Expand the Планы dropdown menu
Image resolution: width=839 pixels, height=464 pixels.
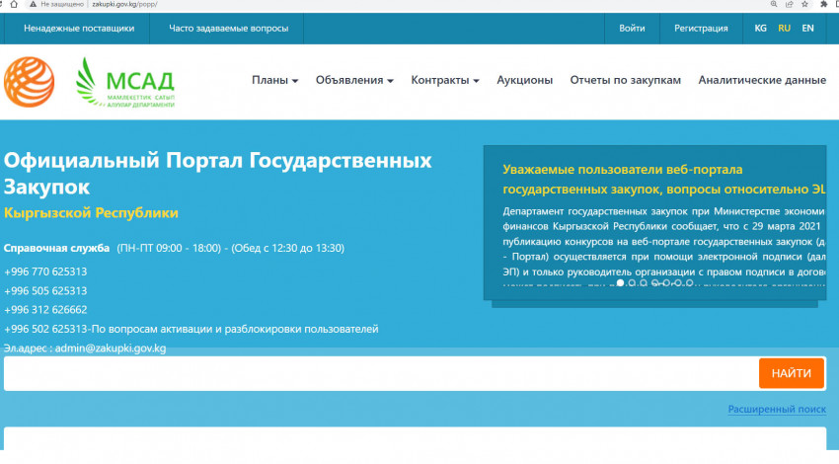coord(274,81)
